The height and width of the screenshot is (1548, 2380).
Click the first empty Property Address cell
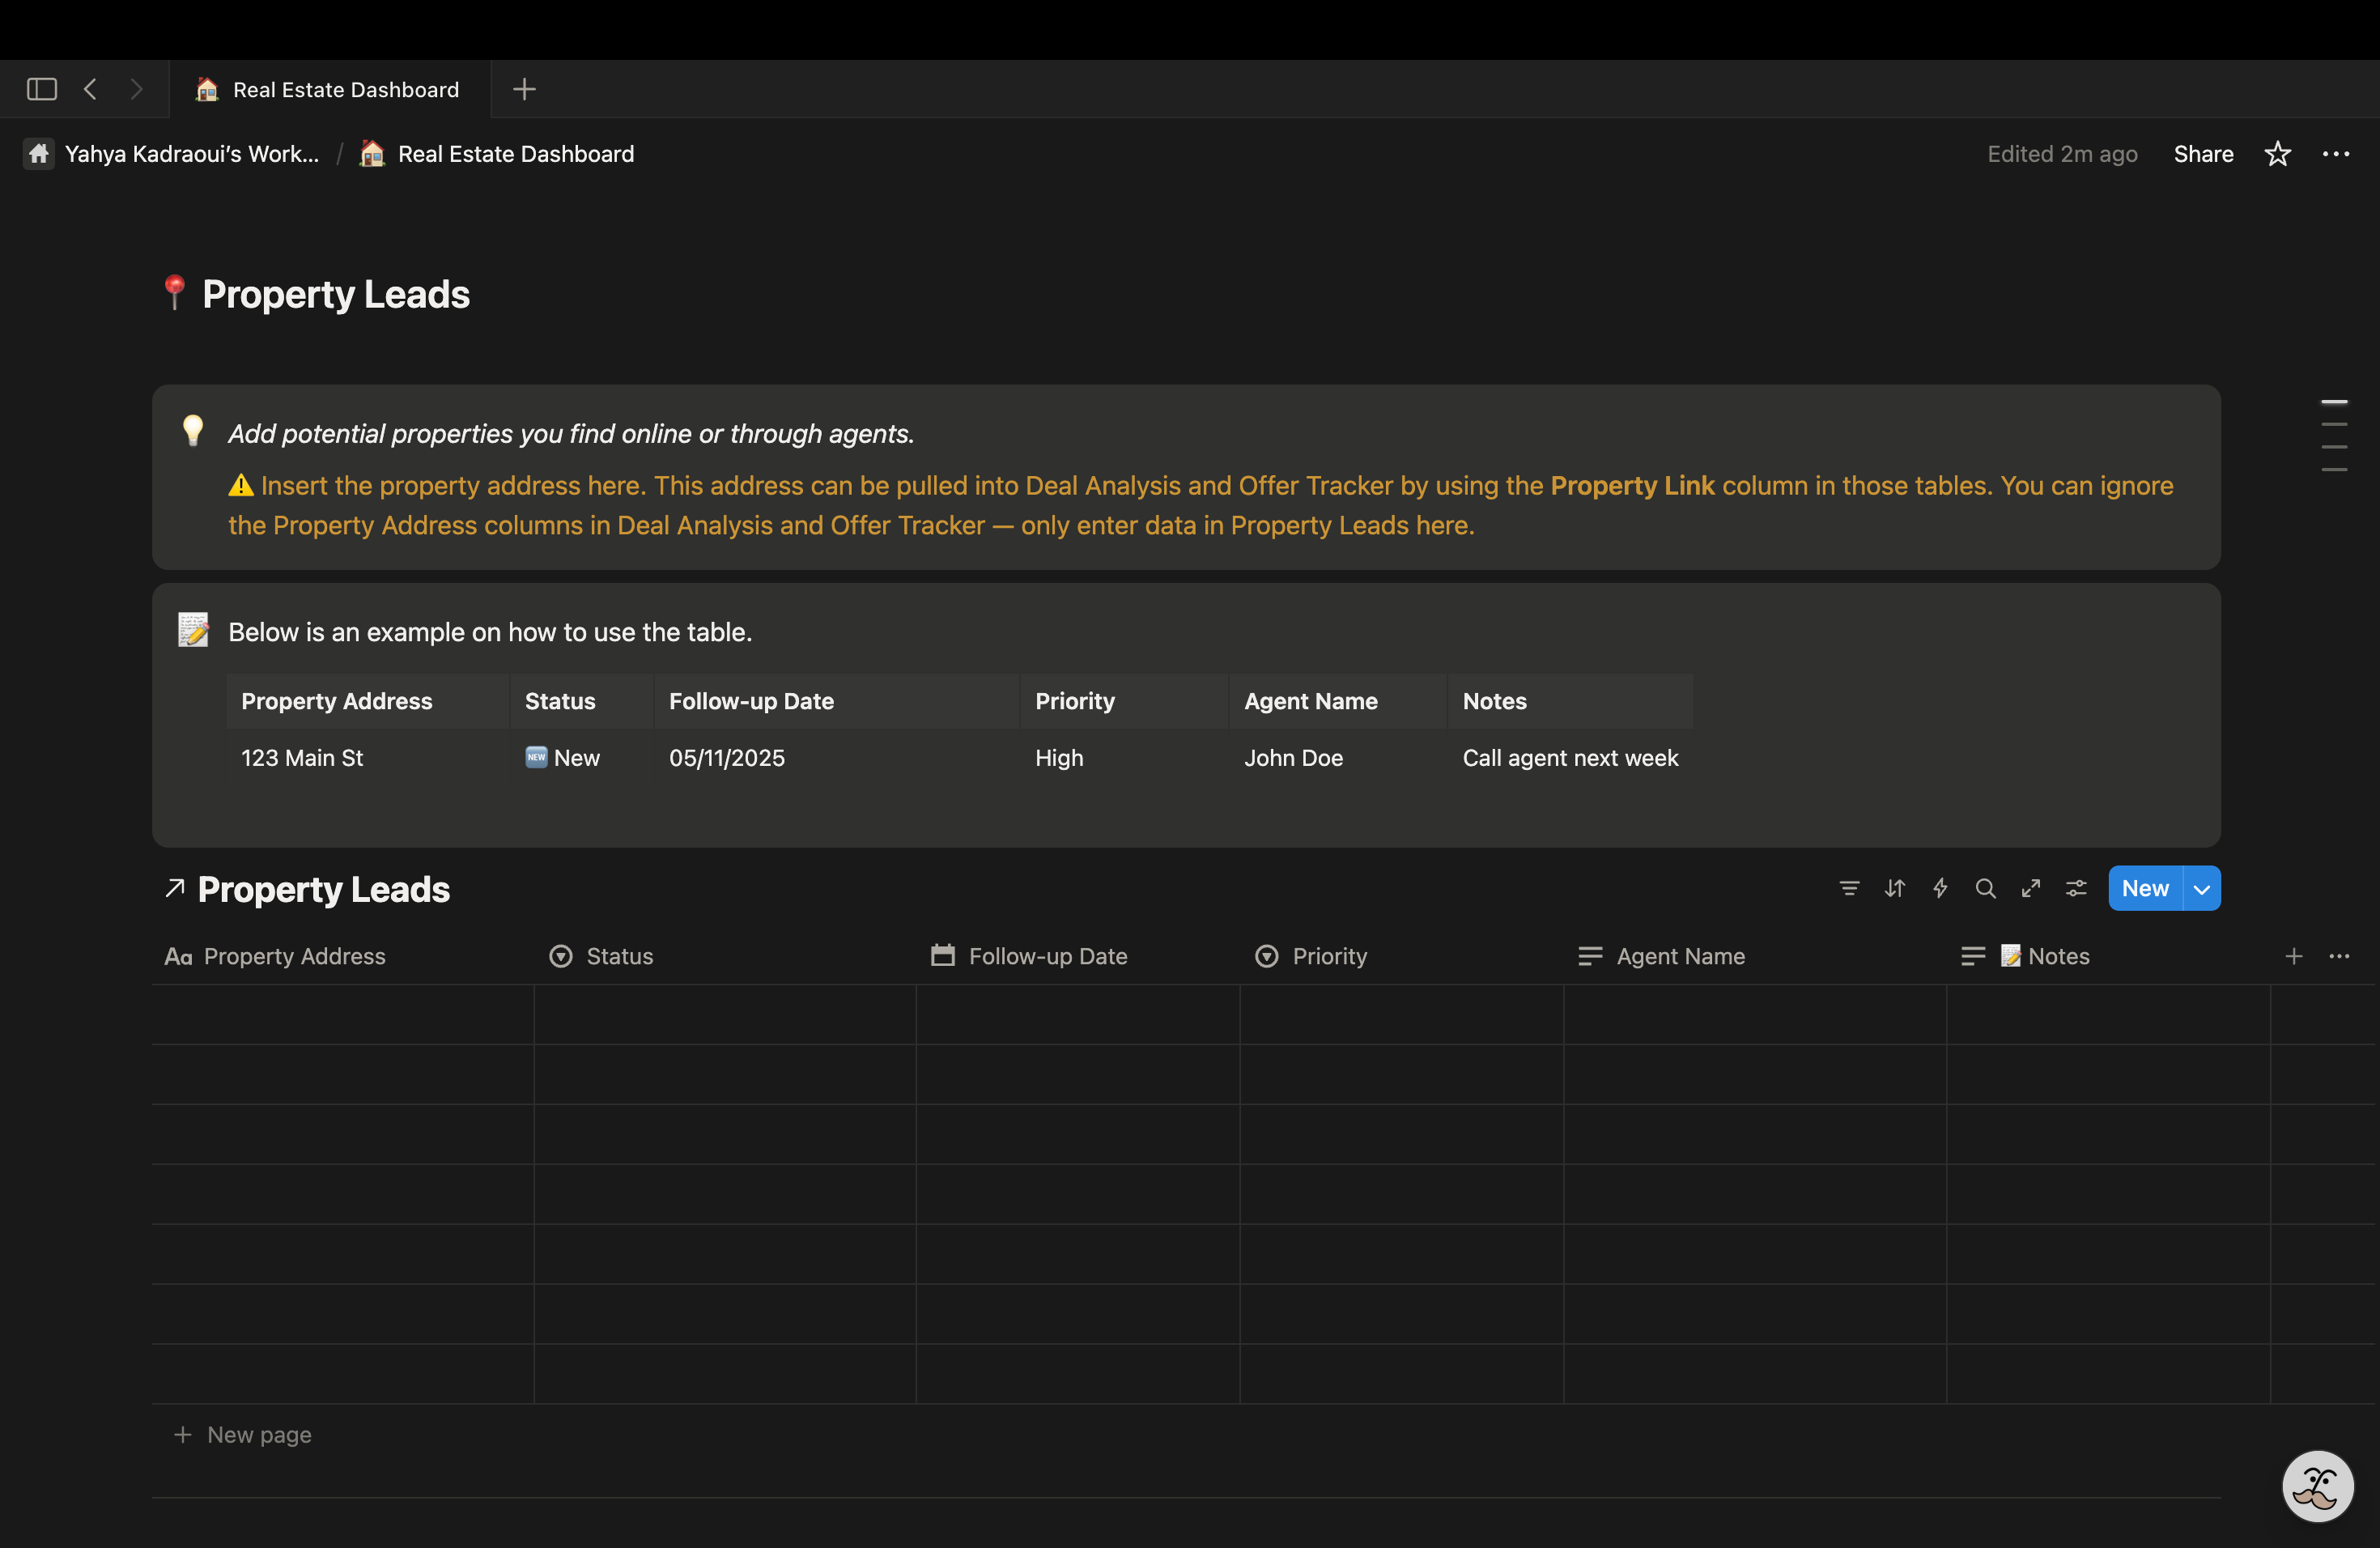pos(342,1014)
